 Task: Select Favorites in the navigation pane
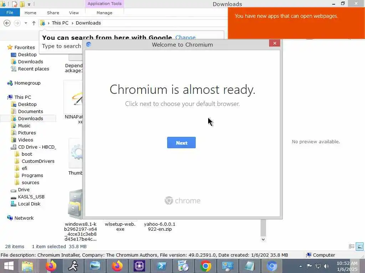[25, 47]
